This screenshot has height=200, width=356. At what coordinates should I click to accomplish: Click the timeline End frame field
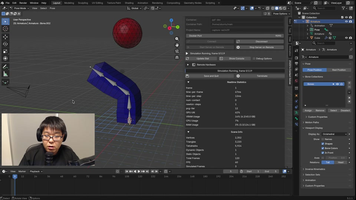(271, 171)
